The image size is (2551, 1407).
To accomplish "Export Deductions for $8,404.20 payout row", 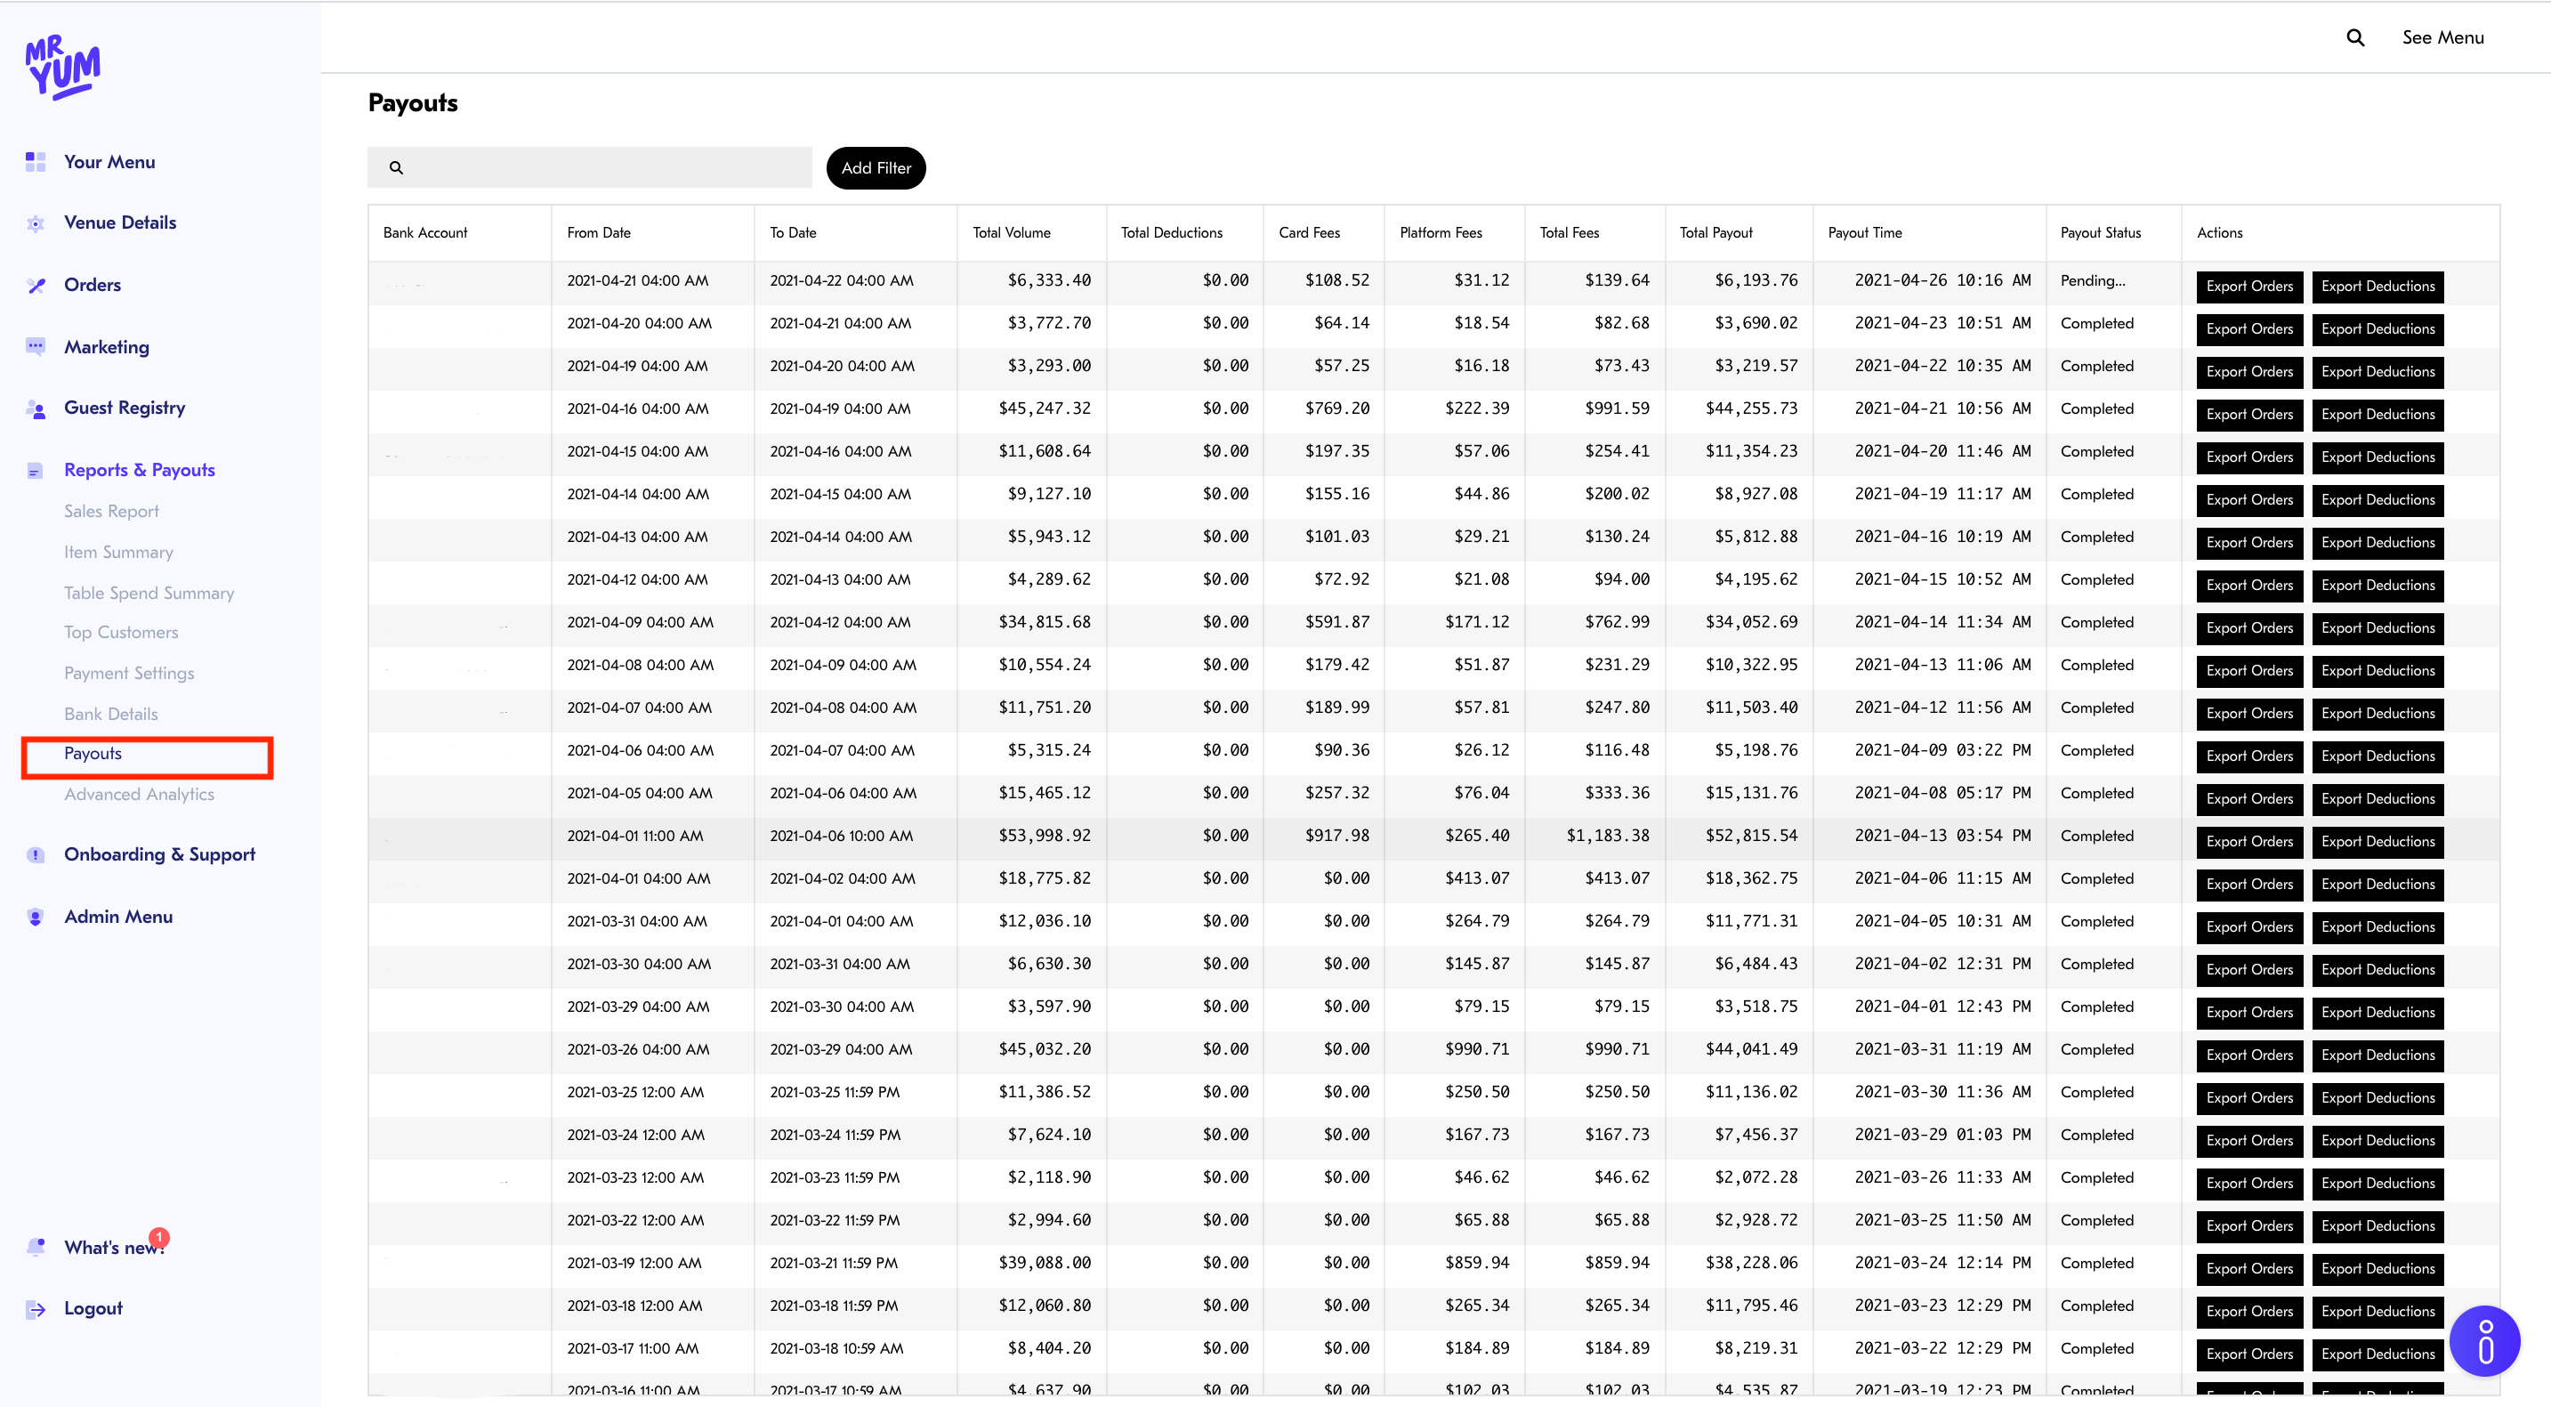I will 2377,1354.
